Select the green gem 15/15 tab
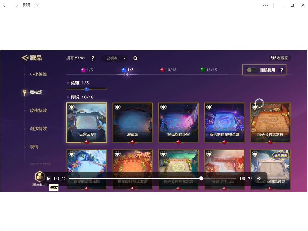Image resolution: width=308 pixels, height=231 pixels. click(209, 70)
